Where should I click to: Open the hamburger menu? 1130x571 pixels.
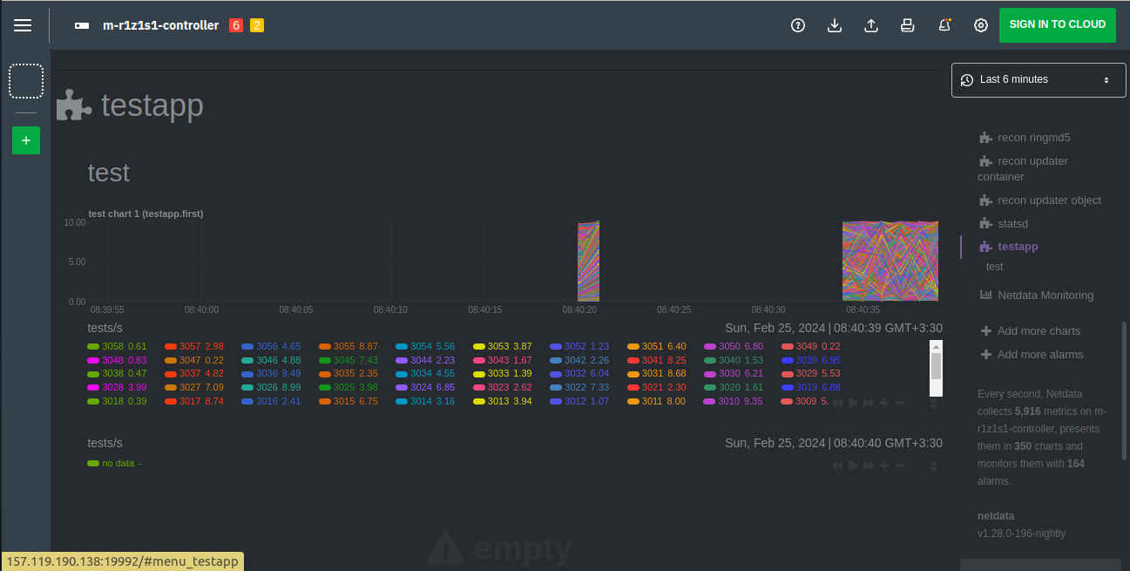coord(23,25)
